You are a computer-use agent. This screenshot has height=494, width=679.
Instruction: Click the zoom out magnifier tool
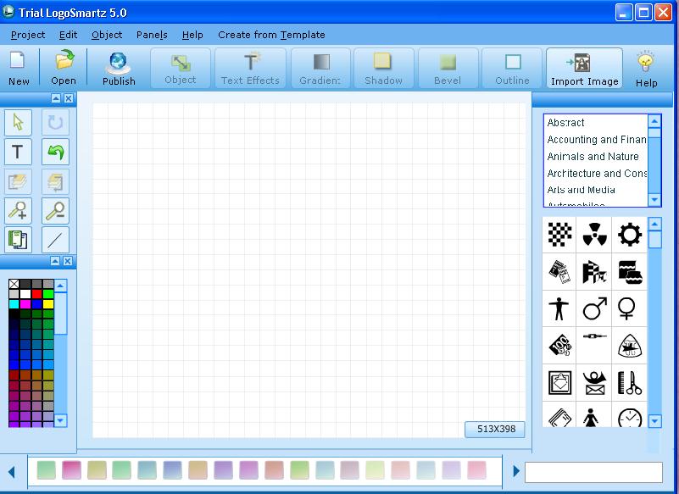click(55, 211)
